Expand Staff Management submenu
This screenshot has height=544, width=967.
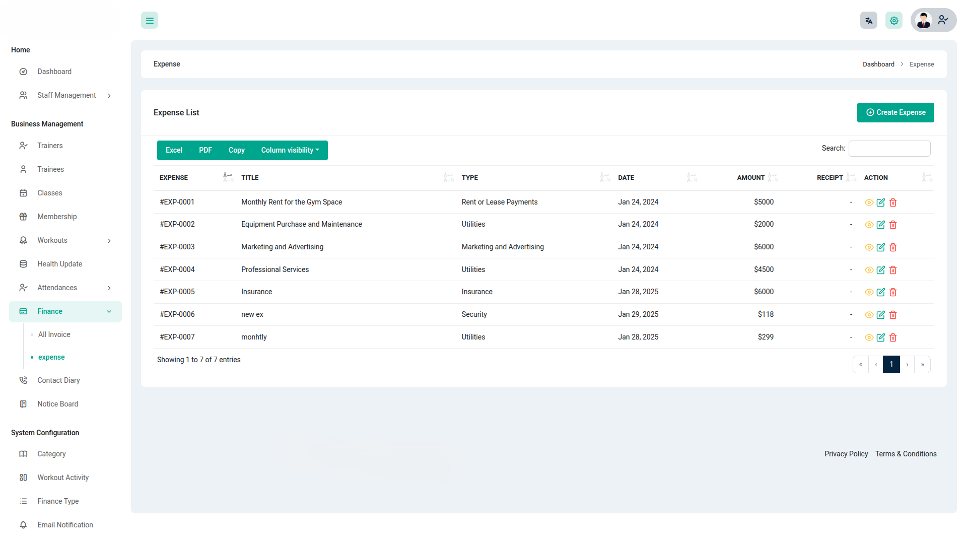pos(65,95)
